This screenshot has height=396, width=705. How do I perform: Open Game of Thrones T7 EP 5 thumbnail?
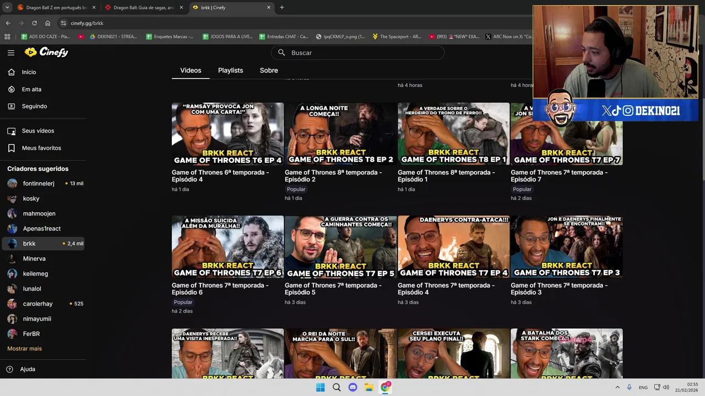340,247
